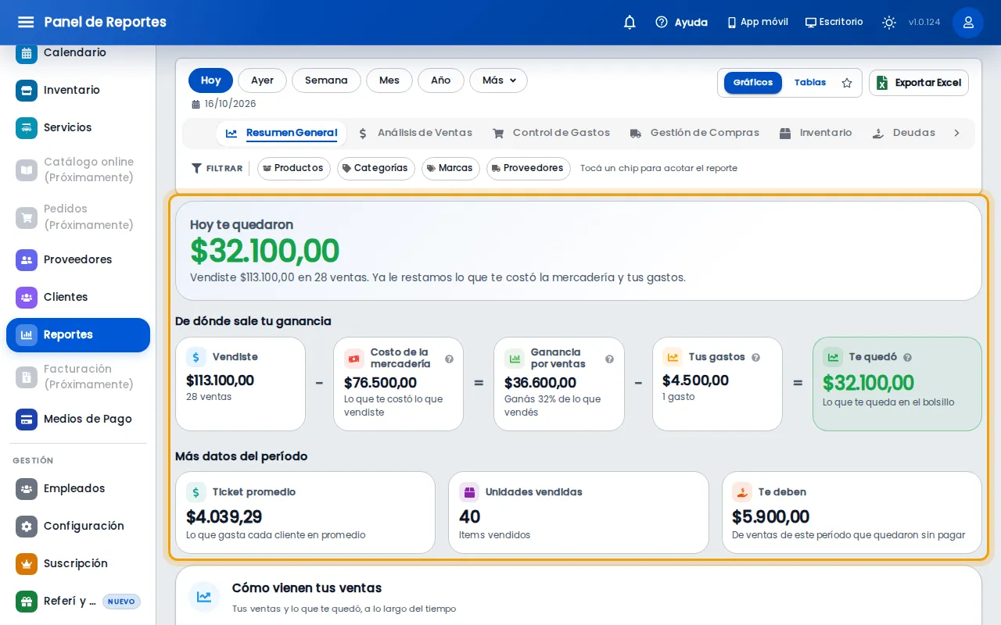Filter report by Categorías chip
The width and height of the screenshot is (1001, 625).
pos(376,169)
